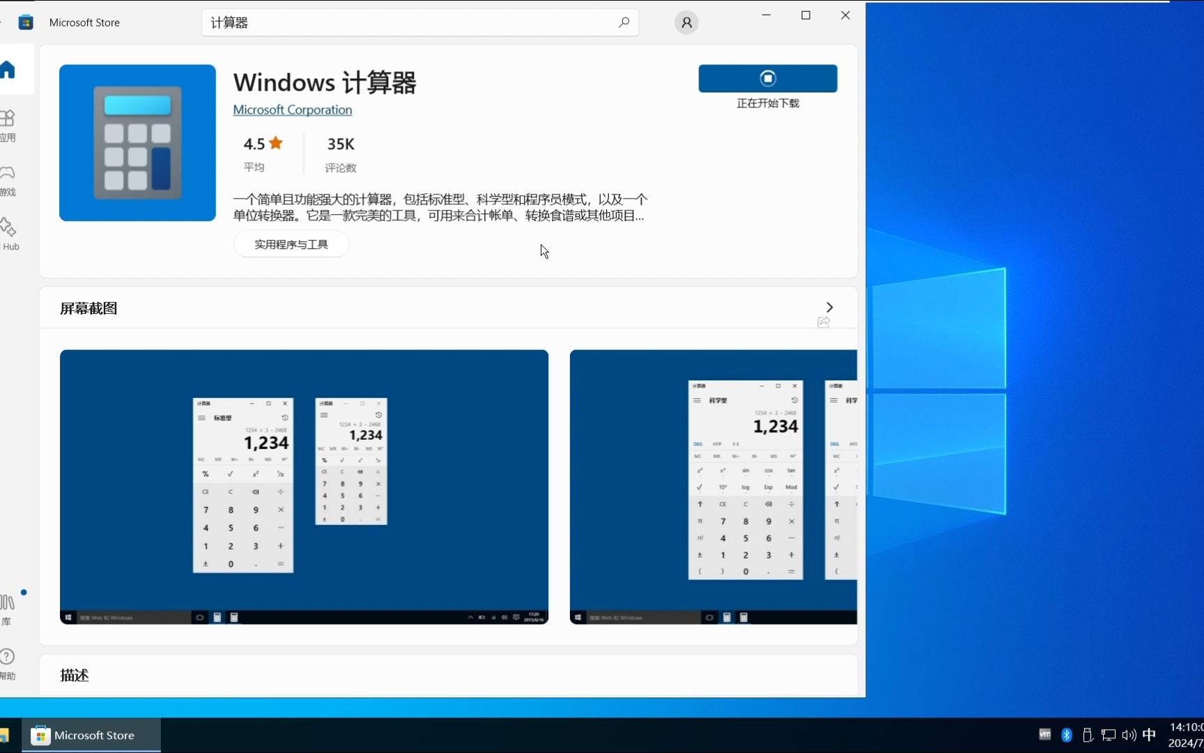Screen dimensions: 1204x753
Task: Click the taskbar clock and date
Action: pyautogui.click(x=1186, y=735)
